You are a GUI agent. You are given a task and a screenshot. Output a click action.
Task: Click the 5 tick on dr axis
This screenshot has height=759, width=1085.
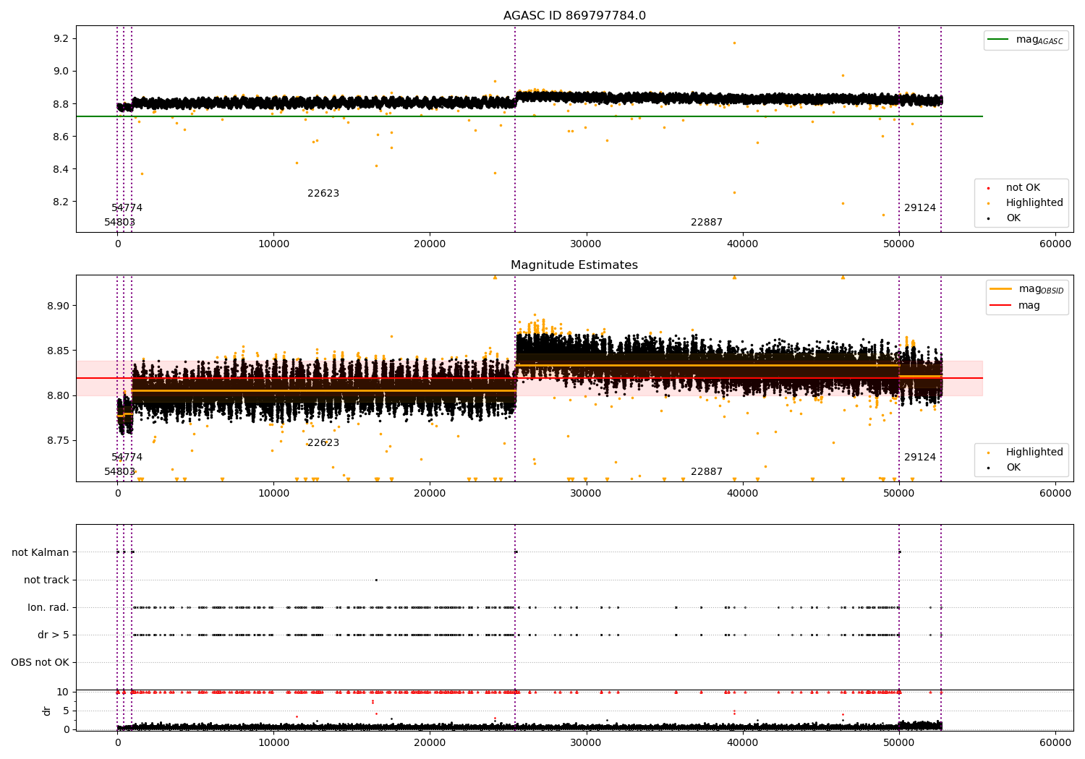point(66,711)
